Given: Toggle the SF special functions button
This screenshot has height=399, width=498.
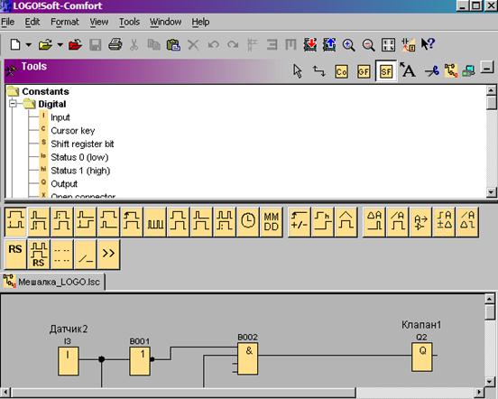Looking at the screenshot, I should pos(386,71).
